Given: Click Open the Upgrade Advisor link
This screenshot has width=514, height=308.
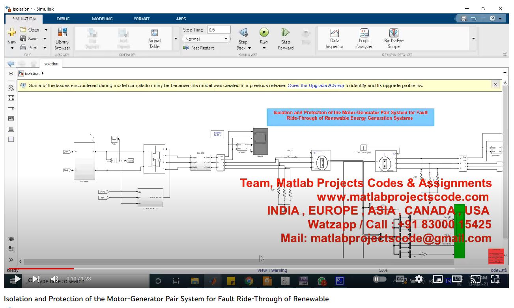Looking at the screenshot, I should point(316,85).
